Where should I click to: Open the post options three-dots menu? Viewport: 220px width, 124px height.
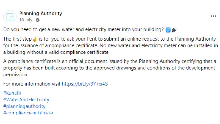pyautogui.click(x=213, y=16)
